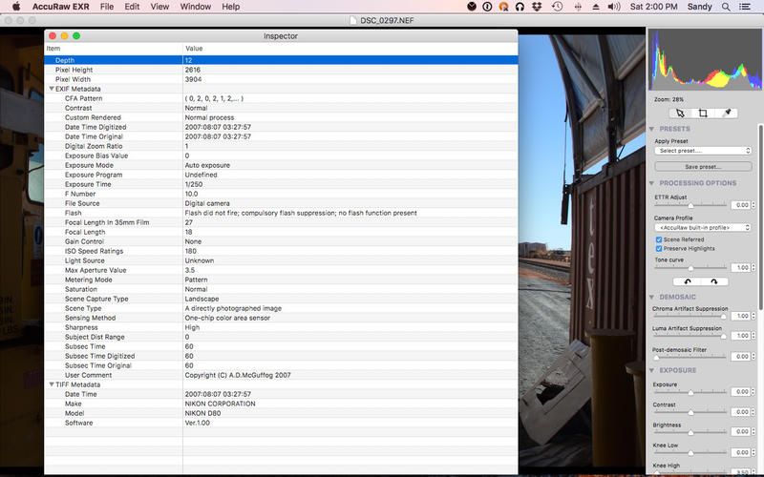The height and width of the screenshot is (477, 764).
Task: Click the Tone curve slider
Action: [x=690, y=268]
